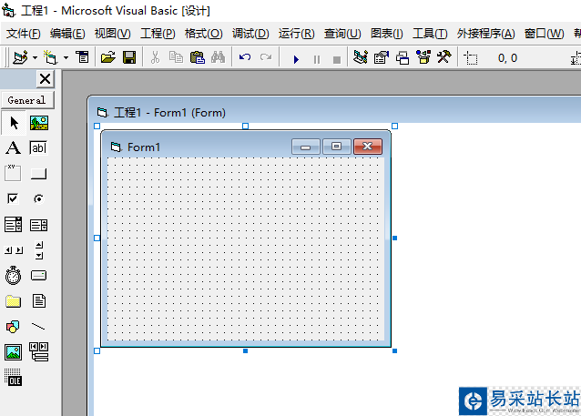
Task: Select the OptionButton control tool
Action: (x=38, y=199)
